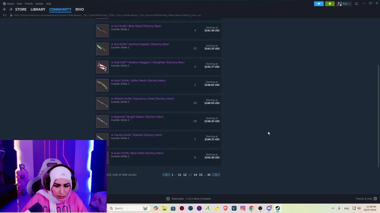This screenshot has width=380, height=213.
Task: Jump to results page 11
Action: click(x=180, y=175)
